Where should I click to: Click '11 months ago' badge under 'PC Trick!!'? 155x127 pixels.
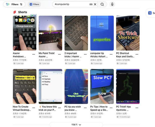[123, 117]
